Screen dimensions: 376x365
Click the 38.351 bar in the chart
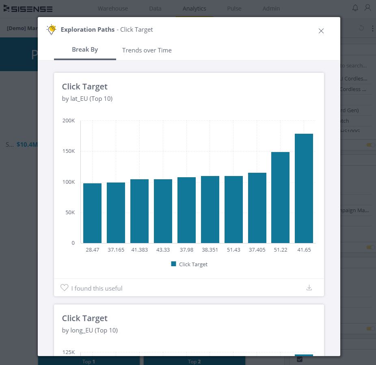[210, 209]
